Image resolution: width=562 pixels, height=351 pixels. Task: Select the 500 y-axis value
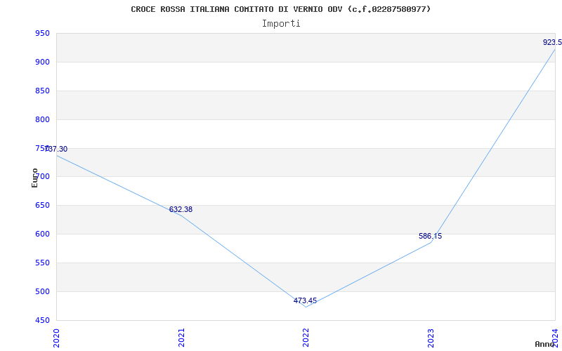pyautogui.click(x=42, y=291)
